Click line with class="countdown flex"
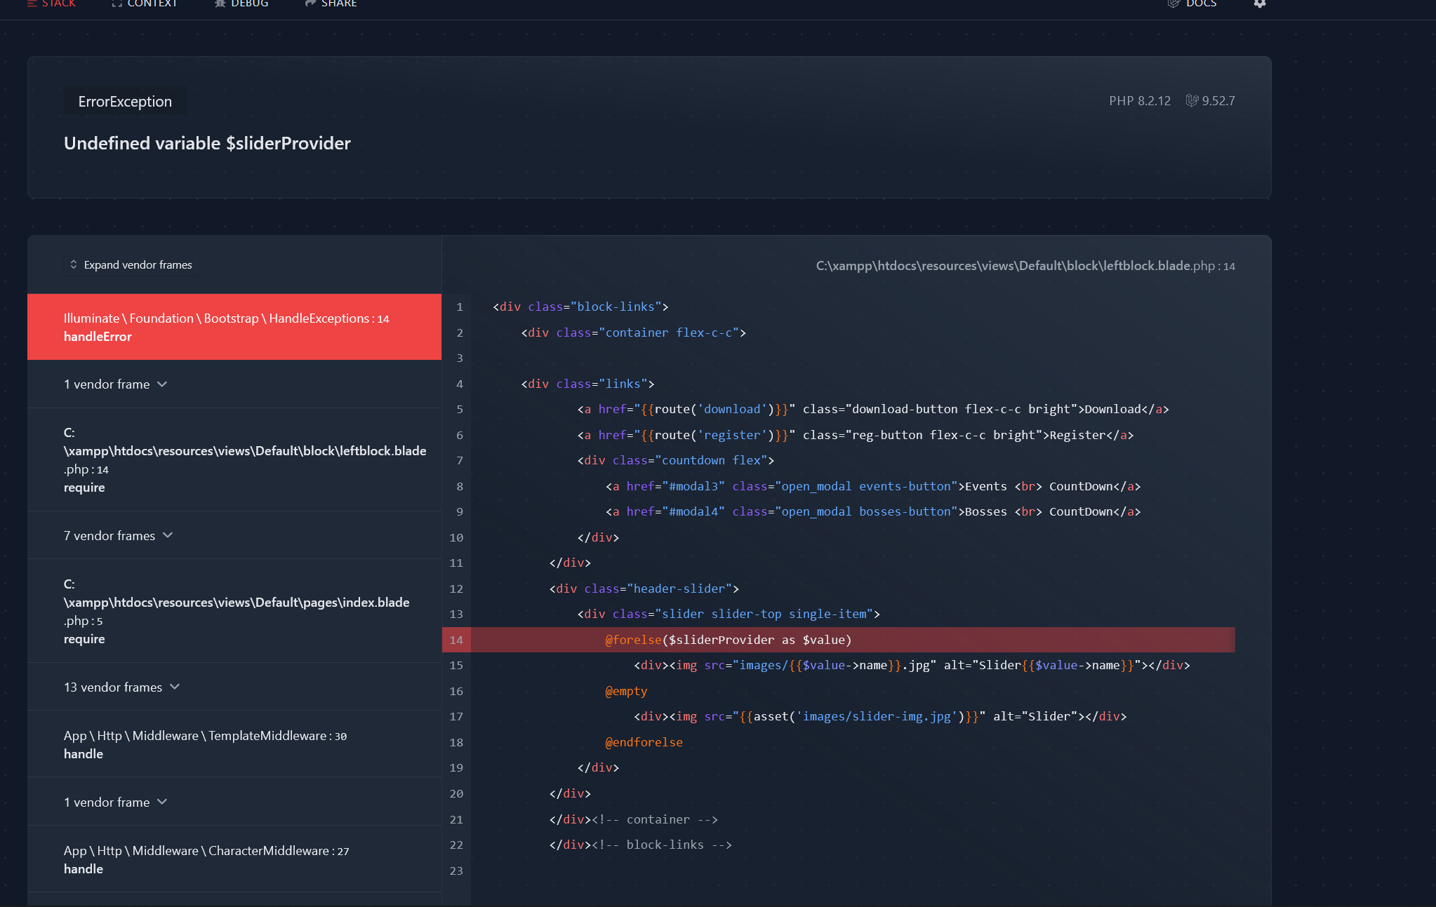The height and width of the screenshot is (907, 1436). [x=675, y=460]
